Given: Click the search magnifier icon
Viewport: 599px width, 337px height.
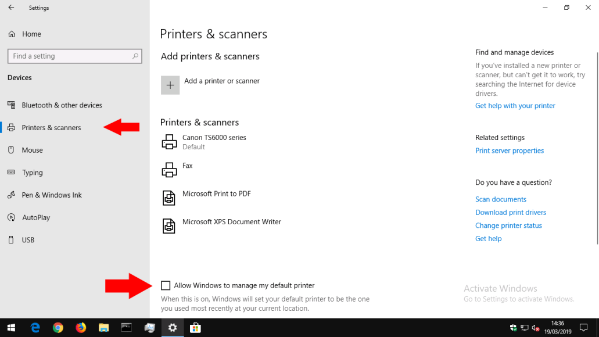Looking at the screenshot, I should tap(135, 56).
